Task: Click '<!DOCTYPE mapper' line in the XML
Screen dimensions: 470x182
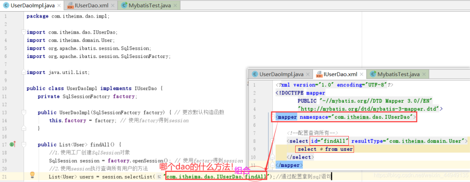Action: 300,93
